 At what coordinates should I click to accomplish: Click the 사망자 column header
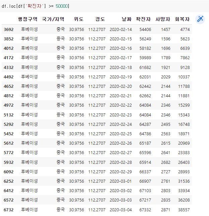coord(163,19)
